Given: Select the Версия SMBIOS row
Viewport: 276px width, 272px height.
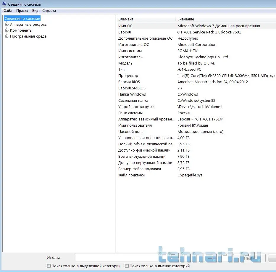Looking at the screenshot, I should click(x=196, y=88).
